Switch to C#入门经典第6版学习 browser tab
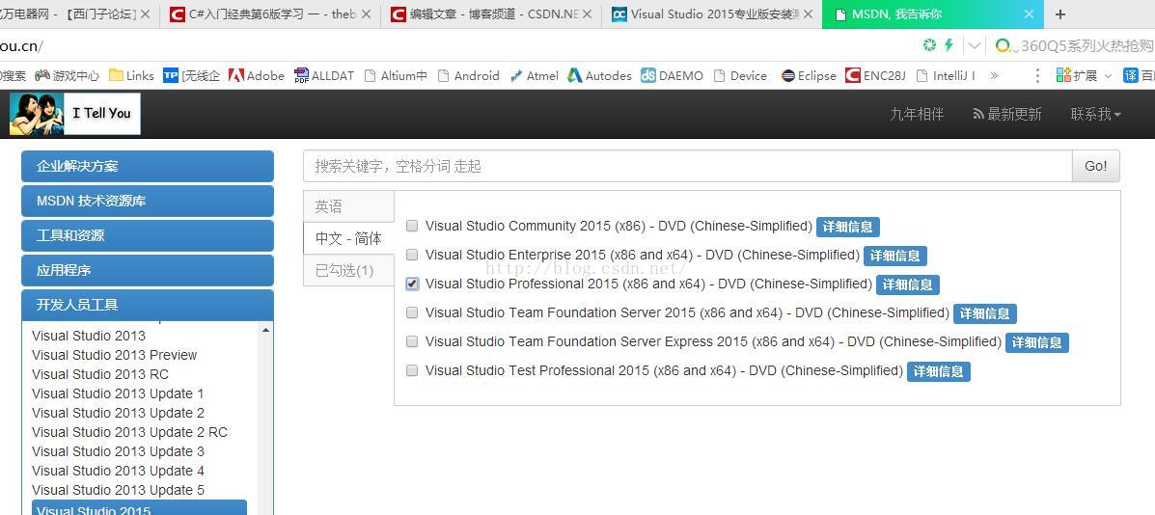 (x=269, y=14)
